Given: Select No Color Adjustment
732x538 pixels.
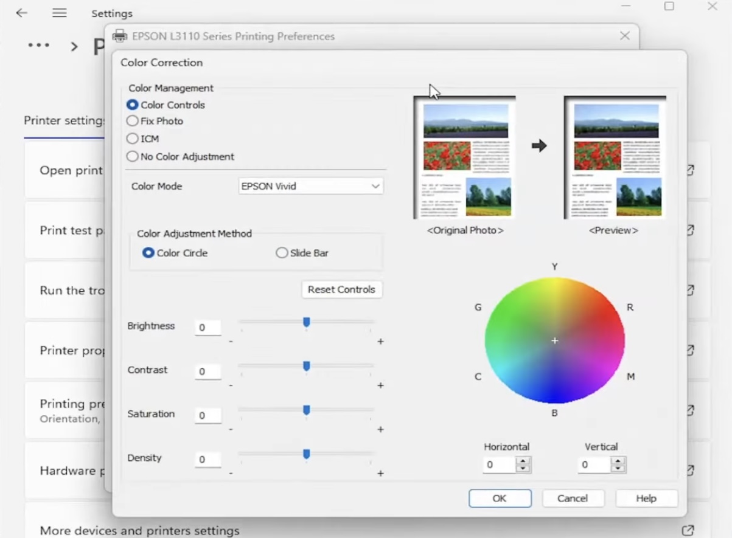Looking at the screenshot, I should 132,156.
